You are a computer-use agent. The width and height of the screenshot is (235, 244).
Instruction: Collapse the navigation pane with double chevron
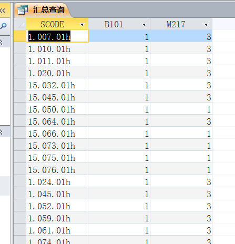(3, 11)
